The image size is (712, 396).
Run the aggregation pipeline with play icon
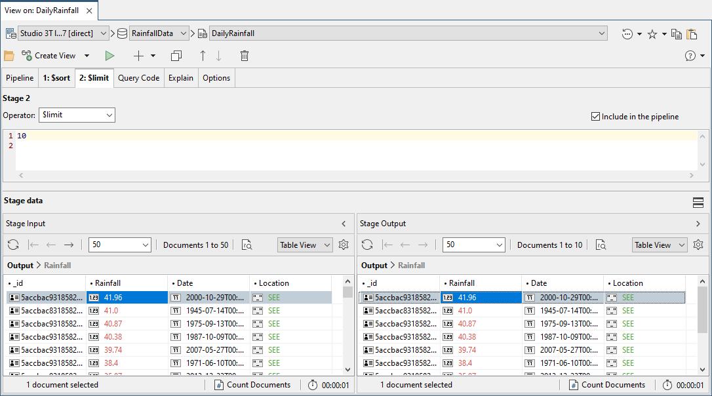click(109, 56)
